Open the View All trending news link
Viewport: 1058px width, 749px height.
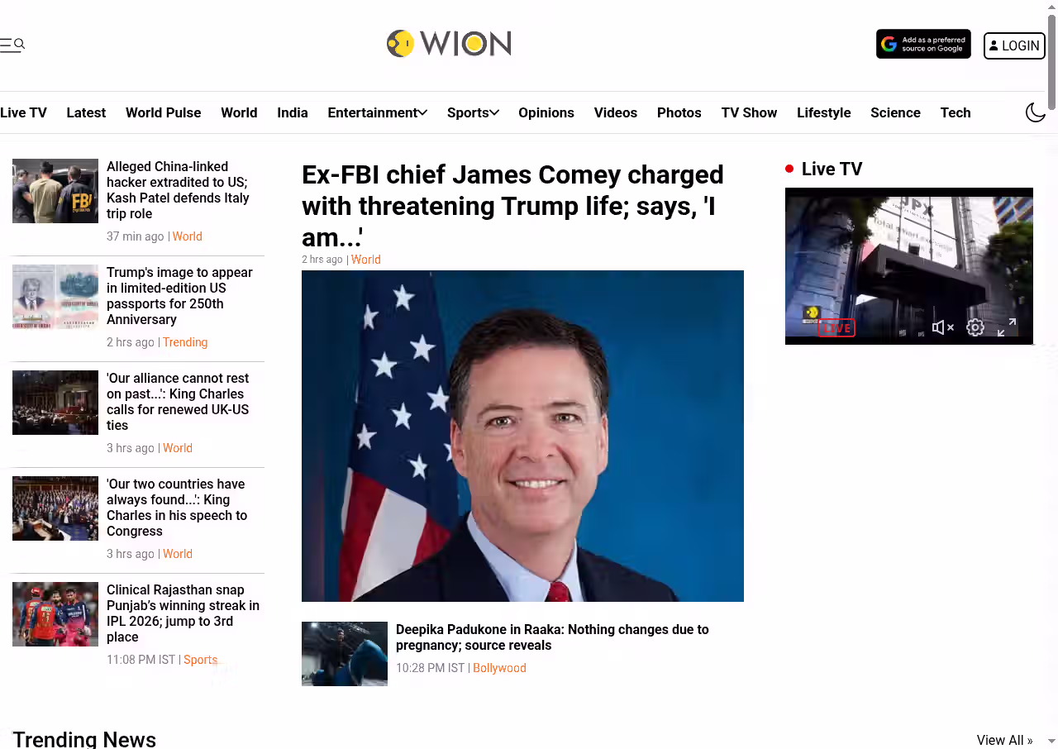click(1004, 740)
